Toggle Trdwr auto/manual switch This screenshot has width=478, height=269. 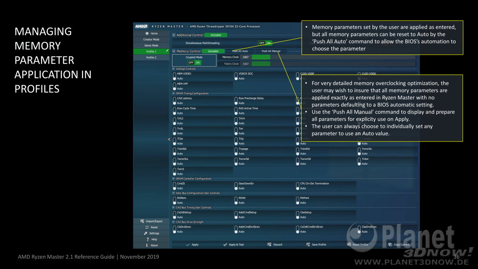pyautogui.click(x=360, y=161)
